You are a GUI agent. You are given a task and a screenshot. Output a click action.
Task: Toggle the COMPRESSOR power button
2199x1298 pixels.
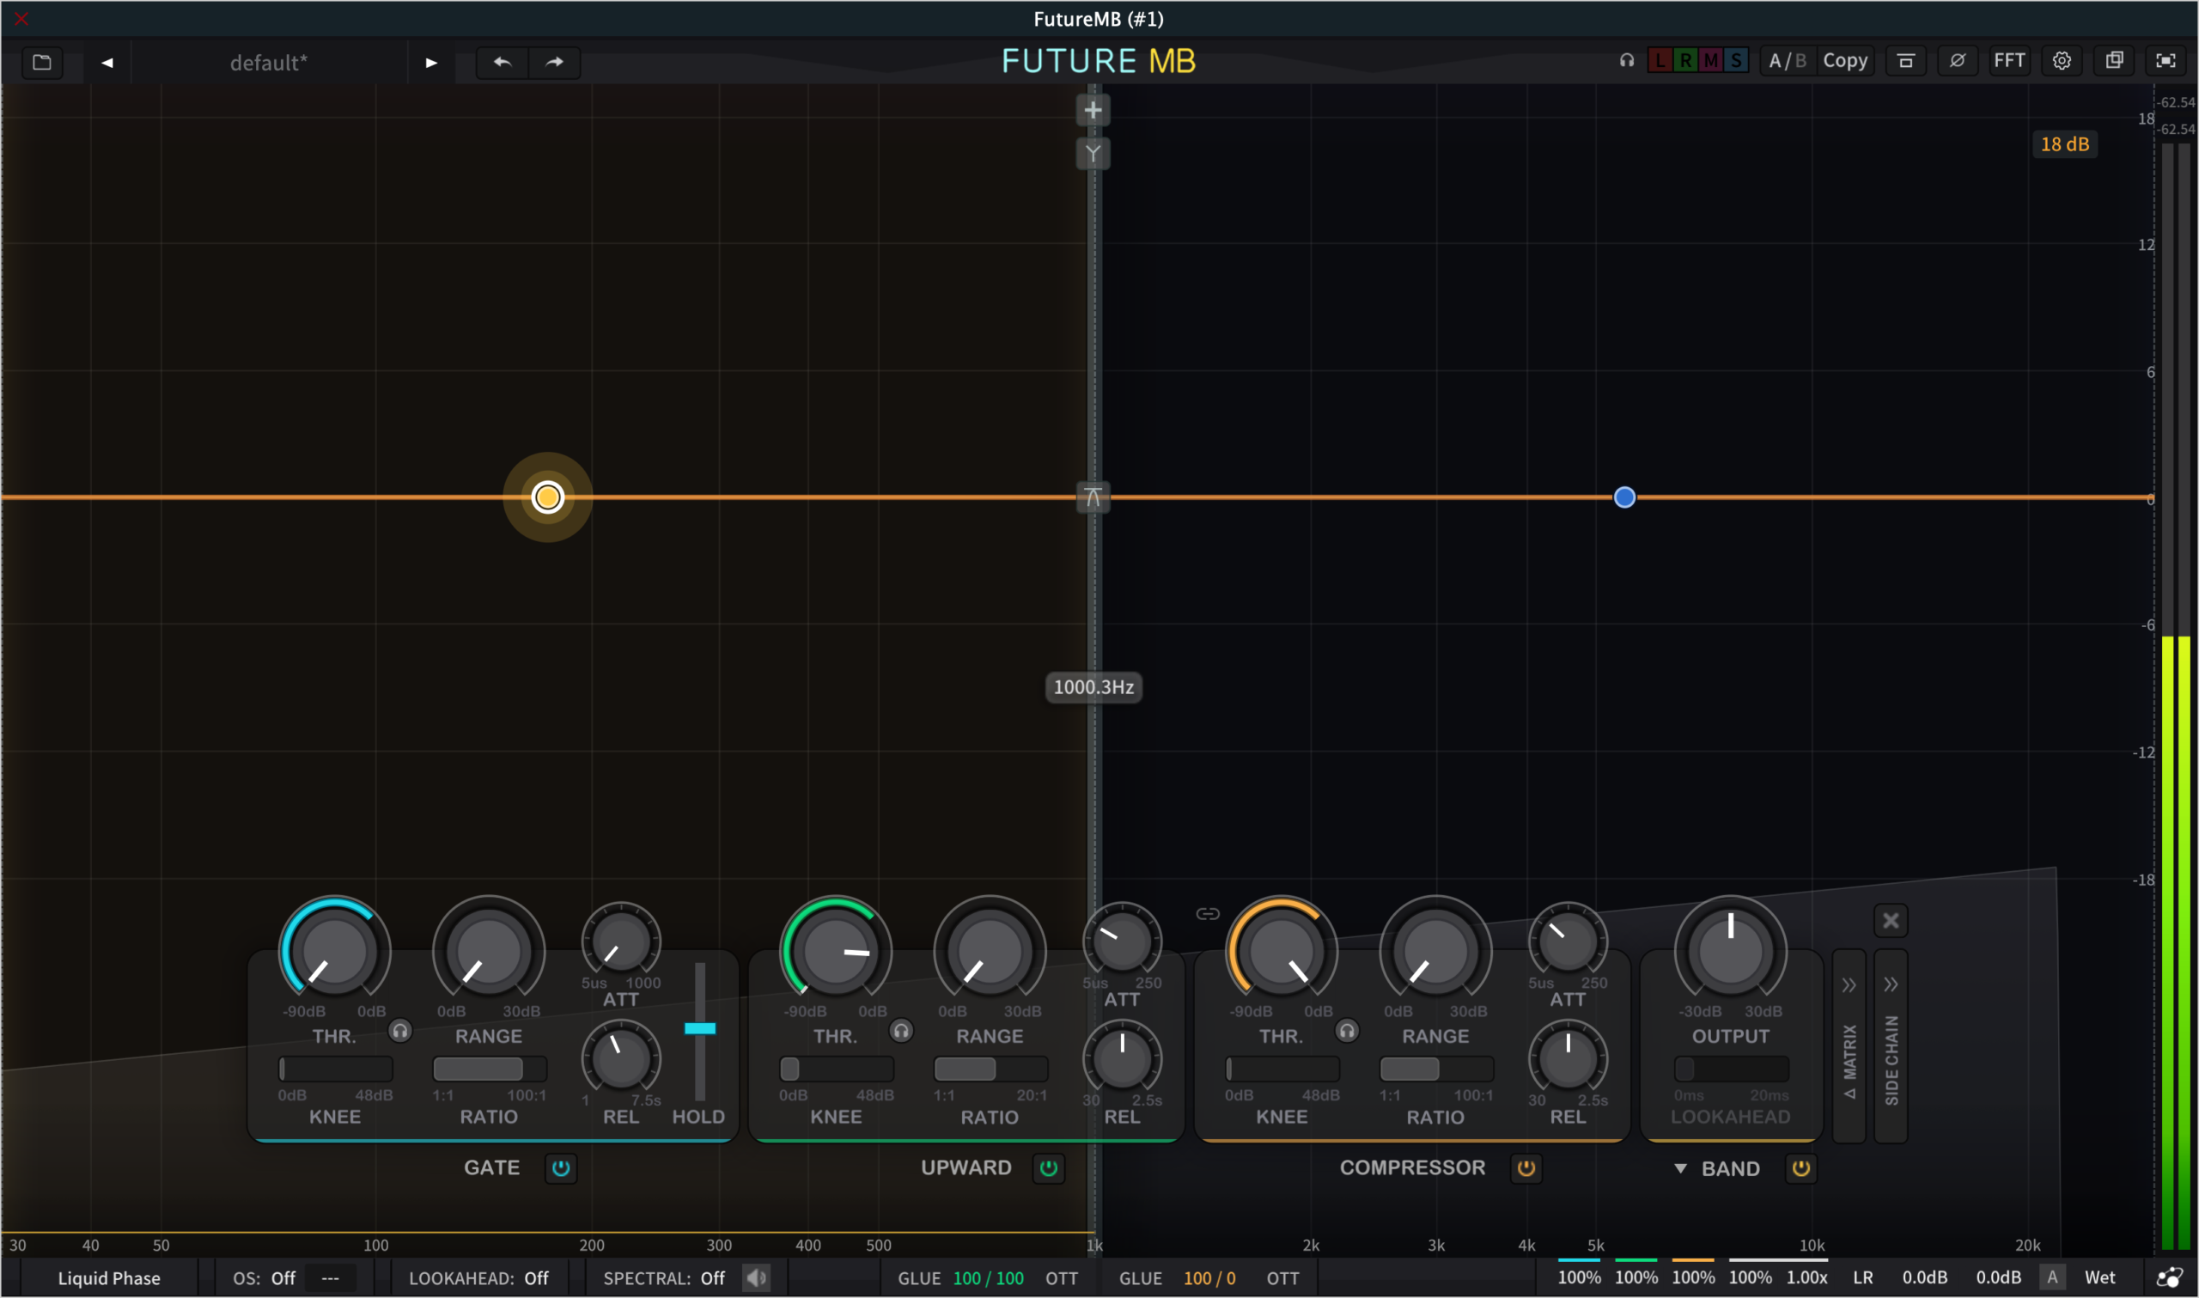tap(1526, 1168)
